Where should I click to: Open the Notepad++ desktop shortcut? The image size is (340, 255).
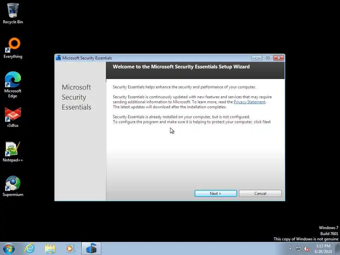tap(13, 152)
